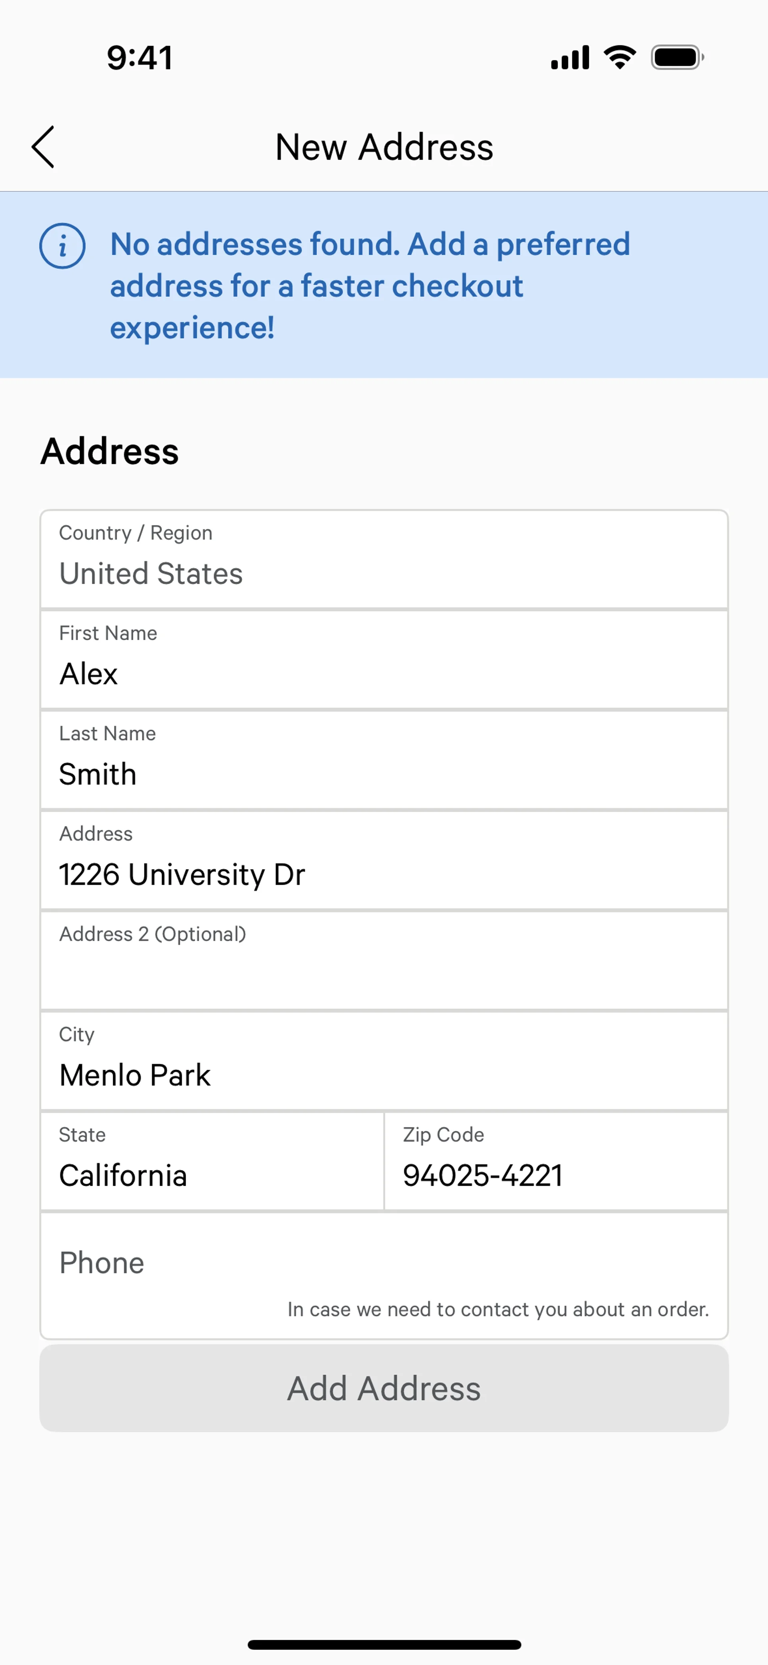The image size is (768, 1665).
Task: Tap the Wi-Fi status icon
Action: [x=619, y=58]
